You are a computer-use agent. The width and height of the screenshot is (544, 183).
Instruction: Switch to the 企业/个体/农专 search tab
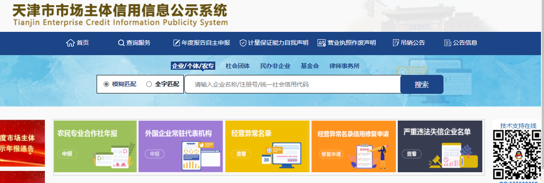[x=193, y=66]
